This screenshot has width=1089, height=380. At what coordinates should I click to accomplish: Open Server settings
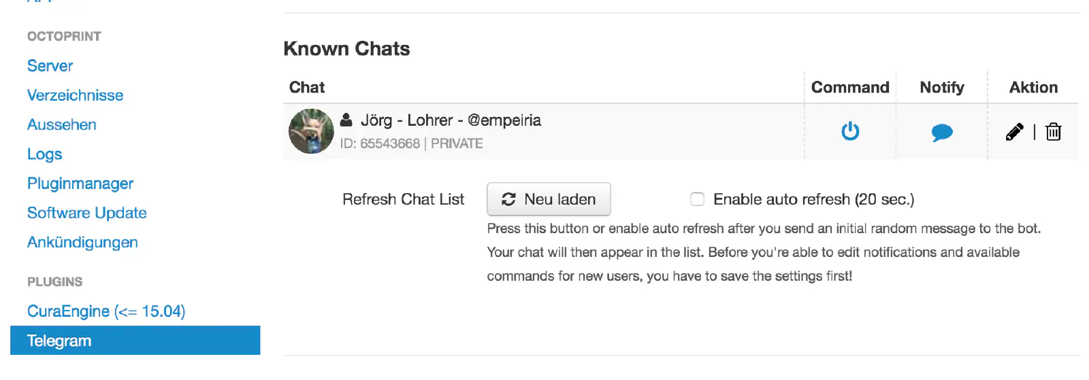pyautogui.click(x=50, y=66)
